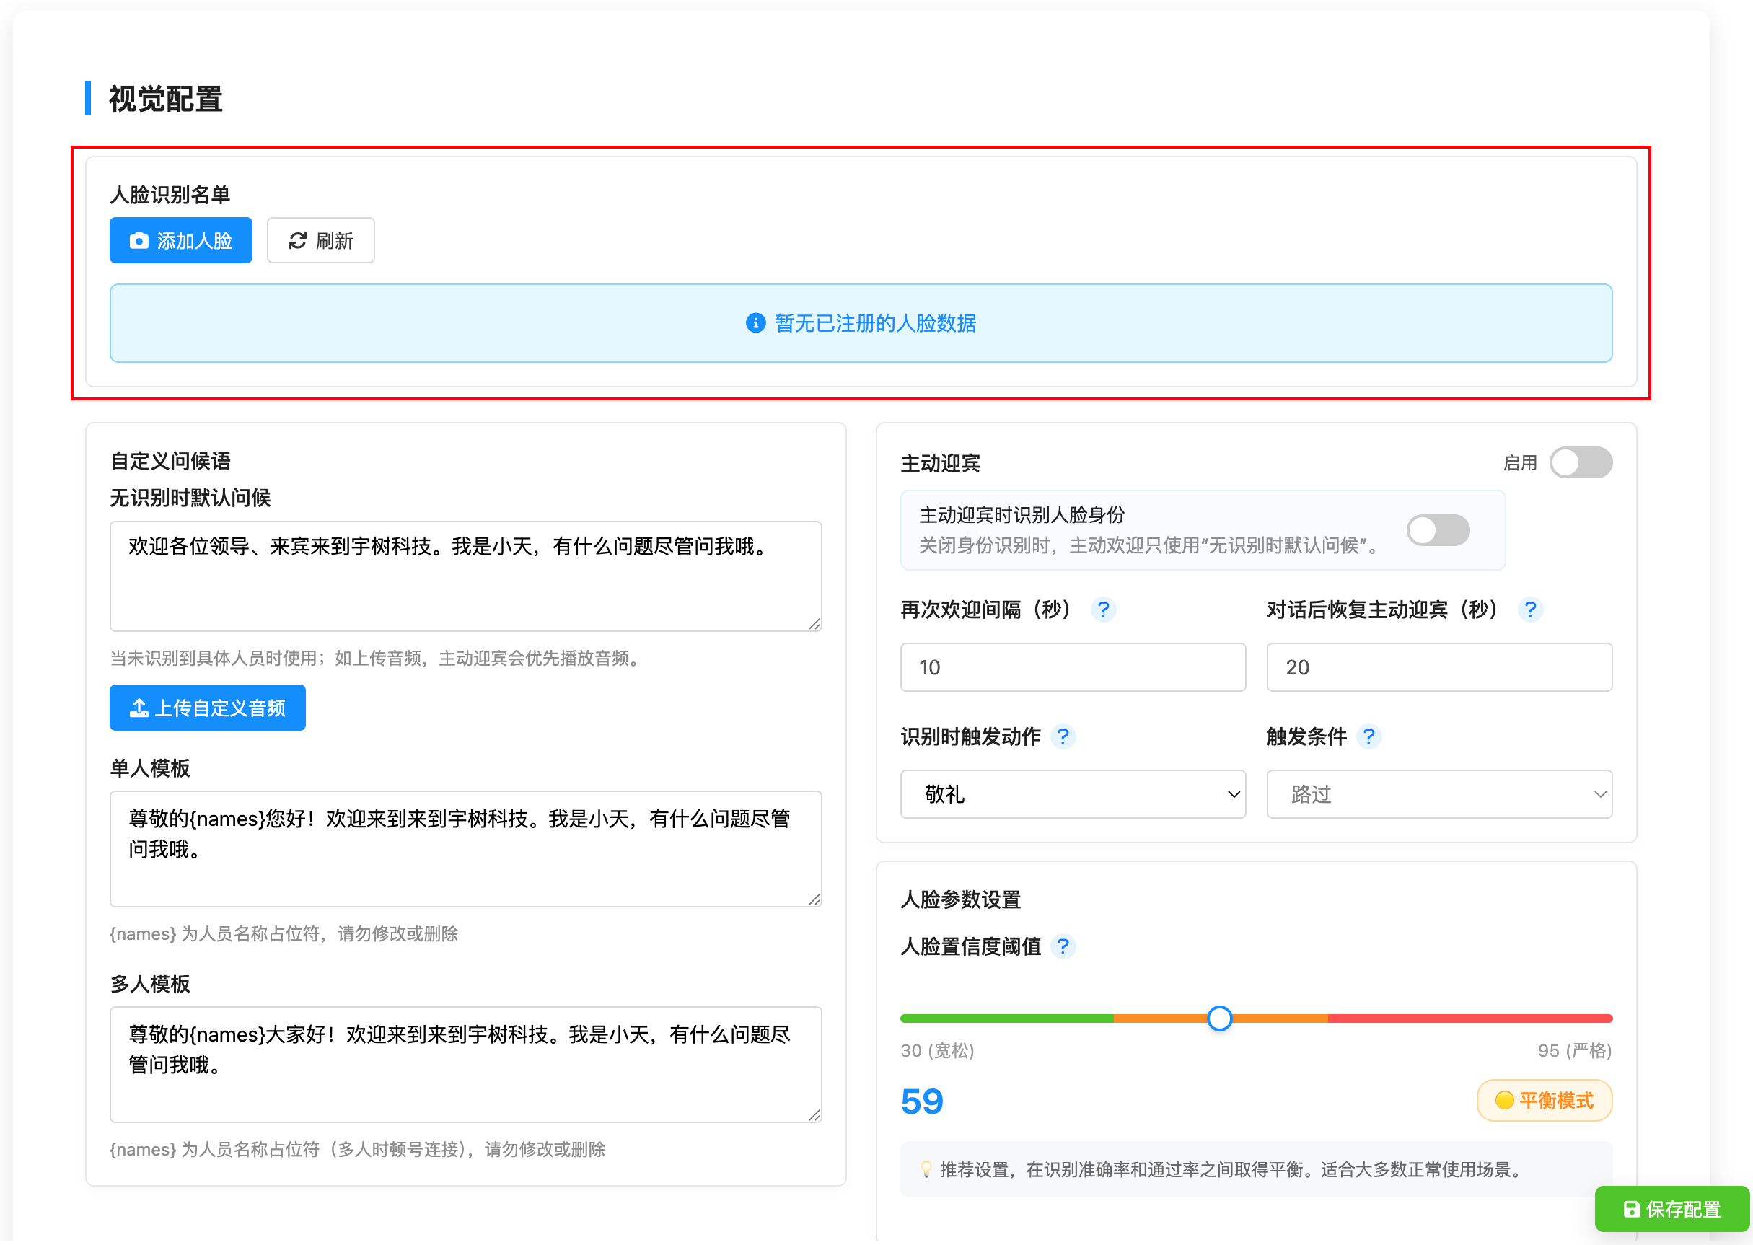Click the 添加人脸 button
This screenshot has width=1753, height=1245.
coord(181,241)
